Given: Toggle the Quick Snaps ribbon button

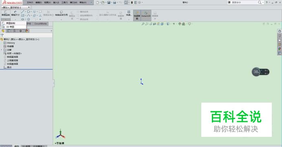Looking at the screenshot, I should (x=129, y=13).
